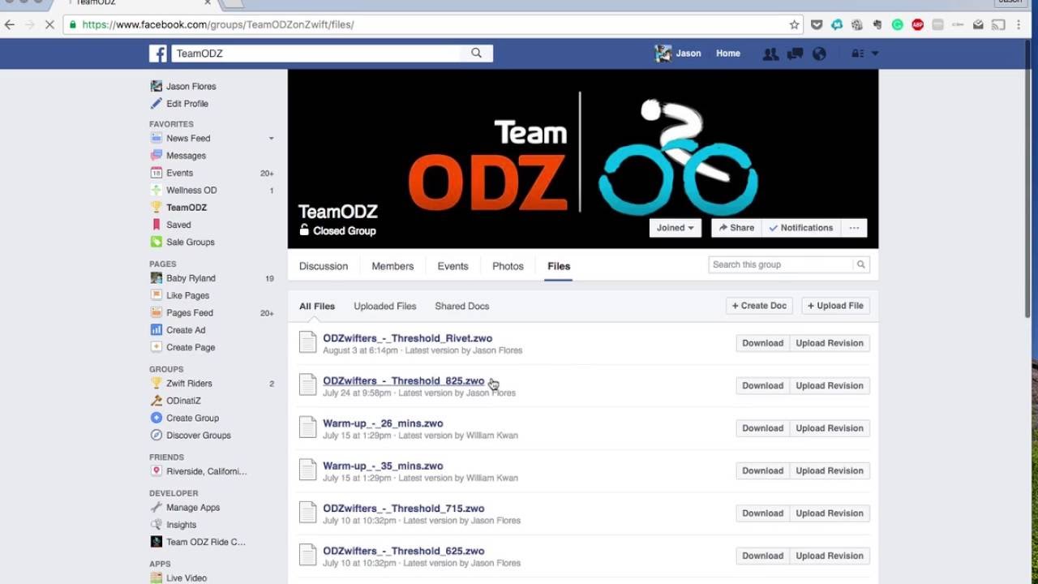Open Events in the sidebar favorites
This screenshot has height=584, width=1038.
[172, 173]
